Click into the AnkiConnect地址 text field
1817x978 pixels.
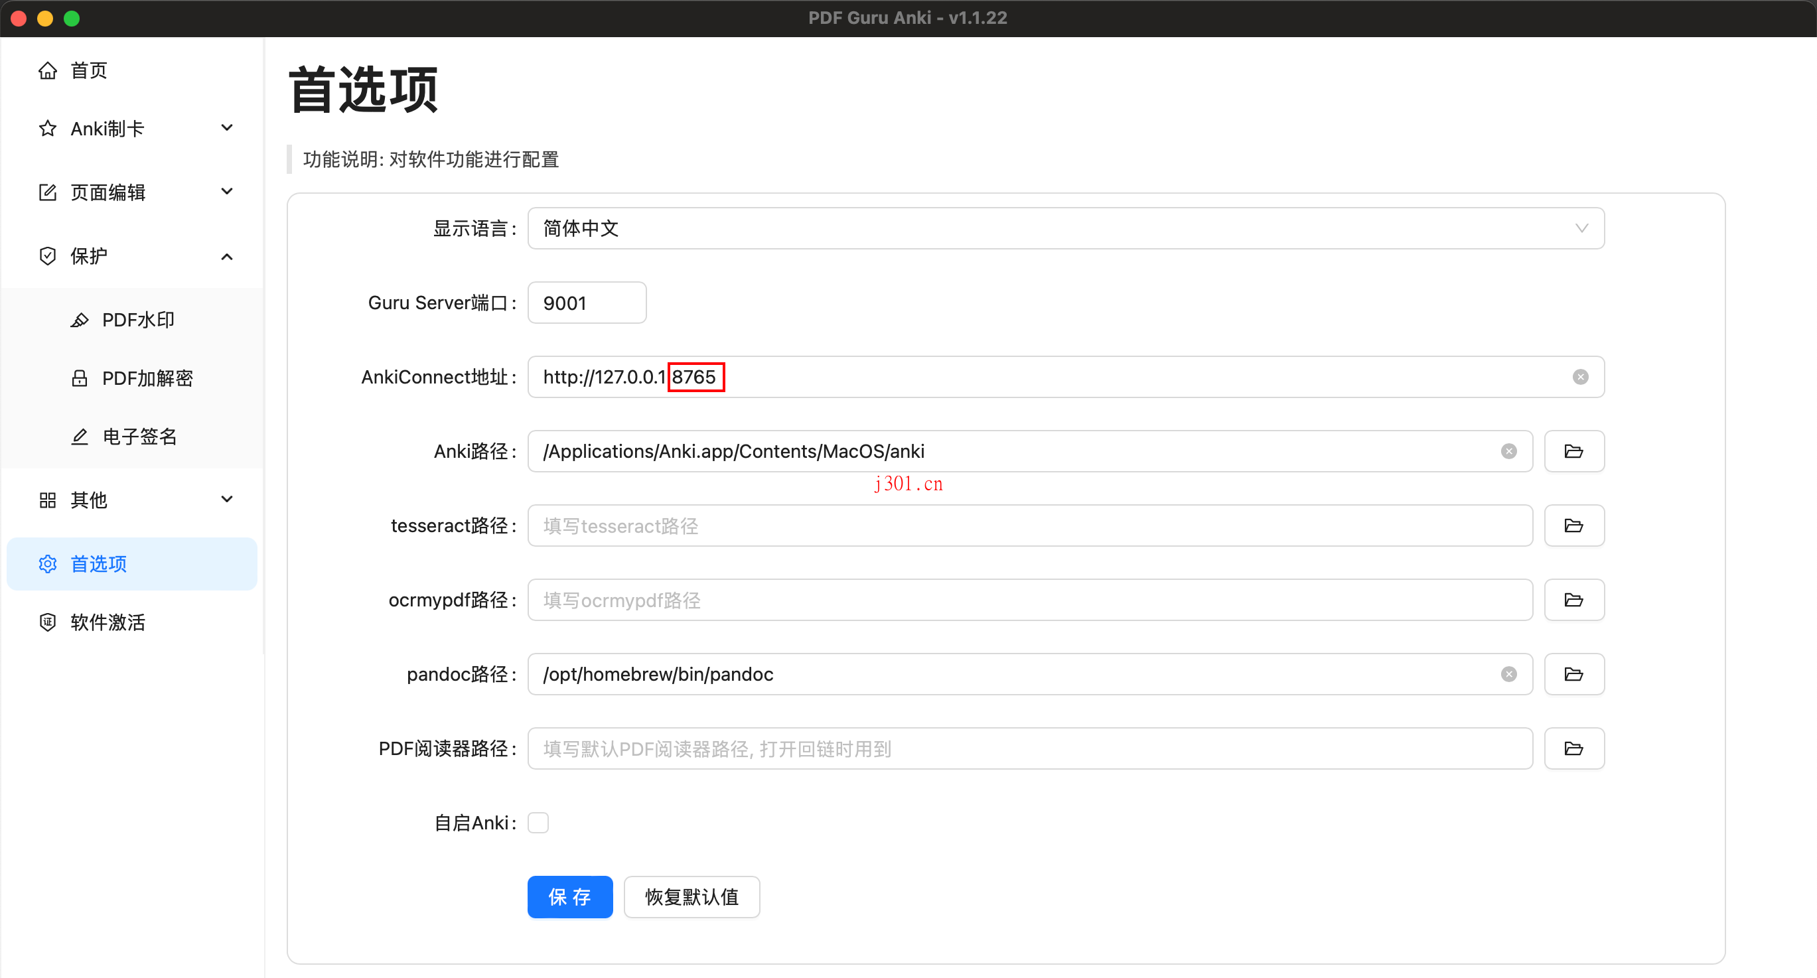(x=1066, y=378)
